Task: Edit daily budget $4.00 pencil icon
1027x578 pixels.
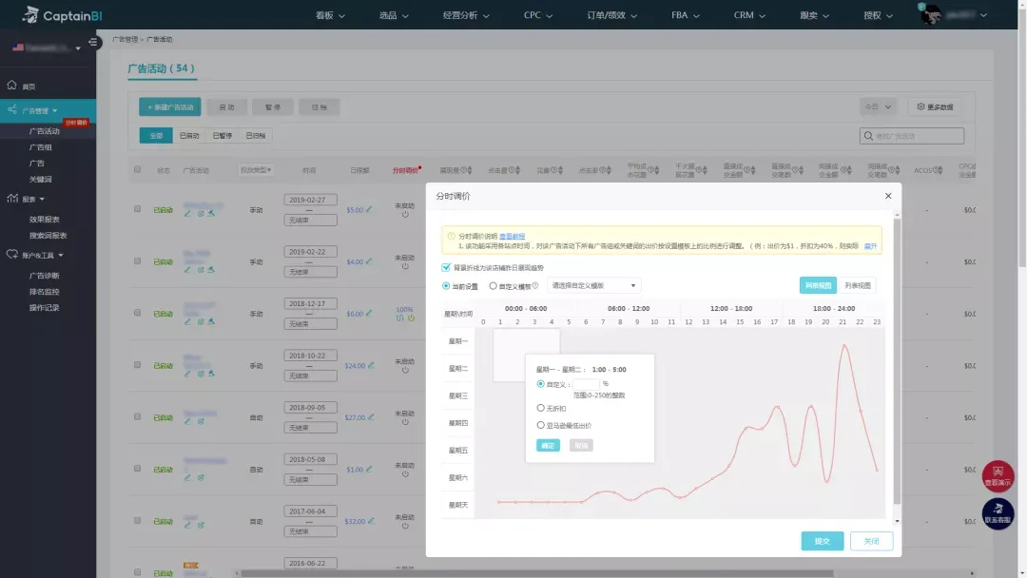Action: pos(369,261)
